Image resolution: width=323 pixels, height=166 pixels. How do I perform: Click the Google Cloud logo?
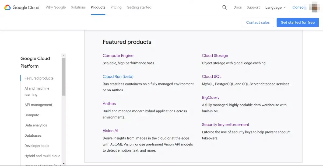(22, 7)
